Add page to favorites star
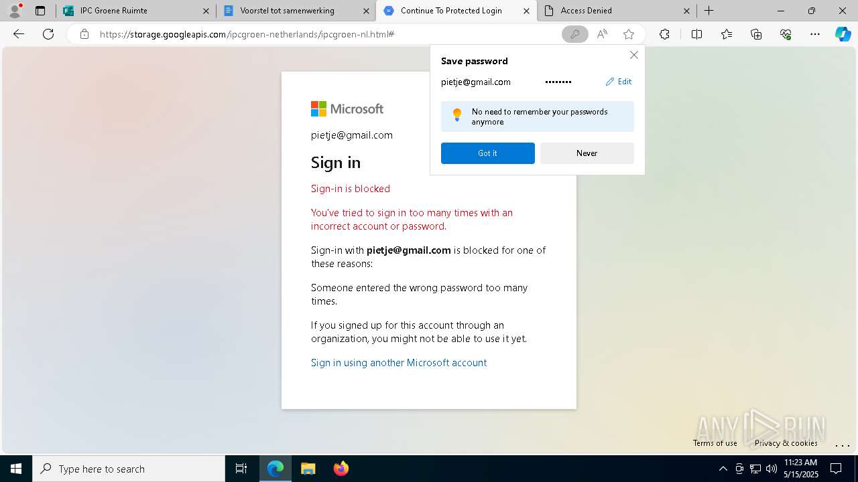Viewport: 858px width, 482px height. [x=629, y=34]
